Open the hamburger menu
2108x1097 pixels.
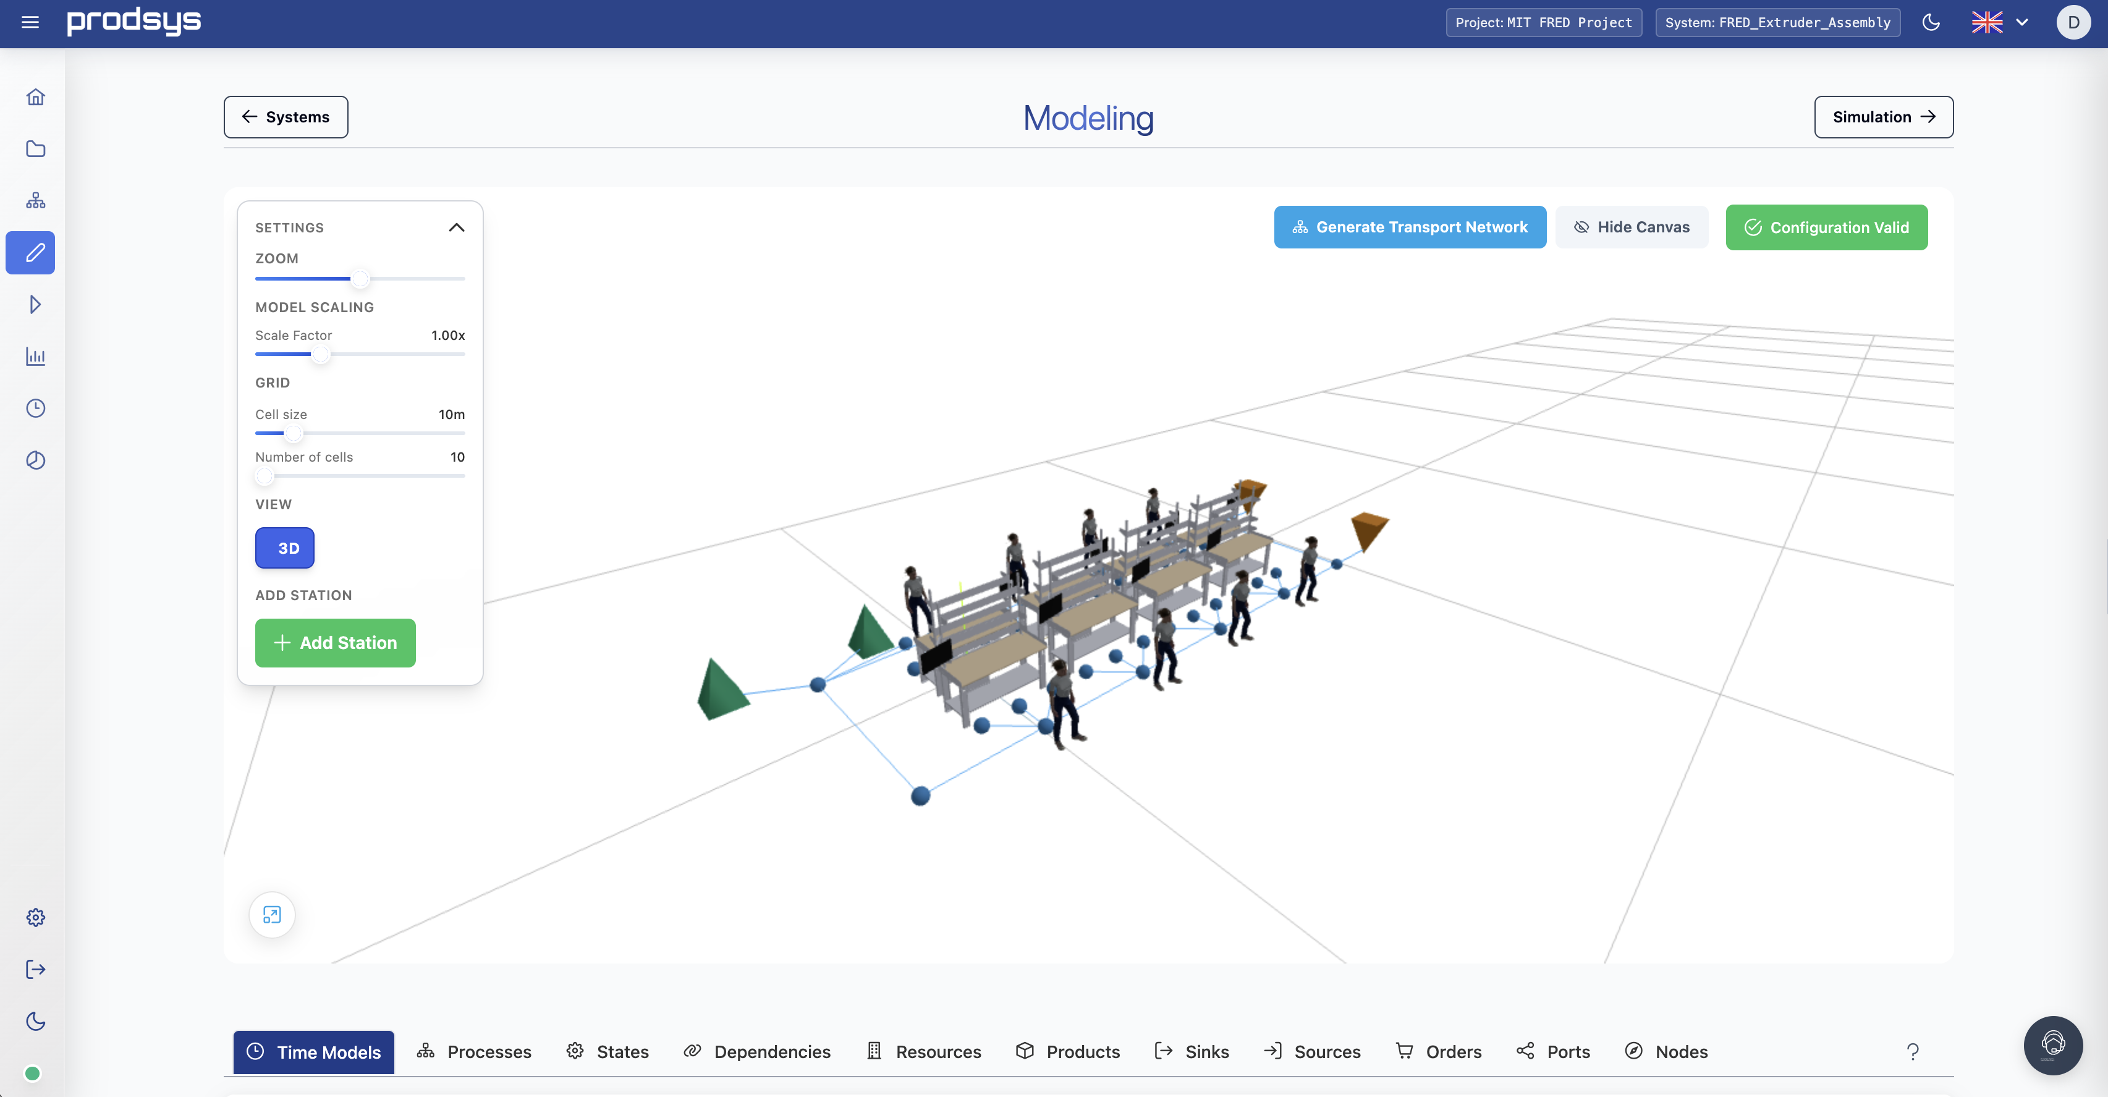point(30,22)
